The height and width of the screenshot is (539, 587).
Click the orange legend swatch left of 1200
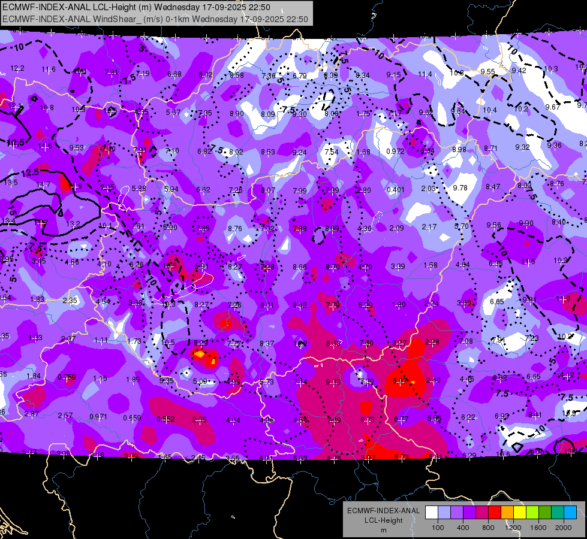click(508, 512)
